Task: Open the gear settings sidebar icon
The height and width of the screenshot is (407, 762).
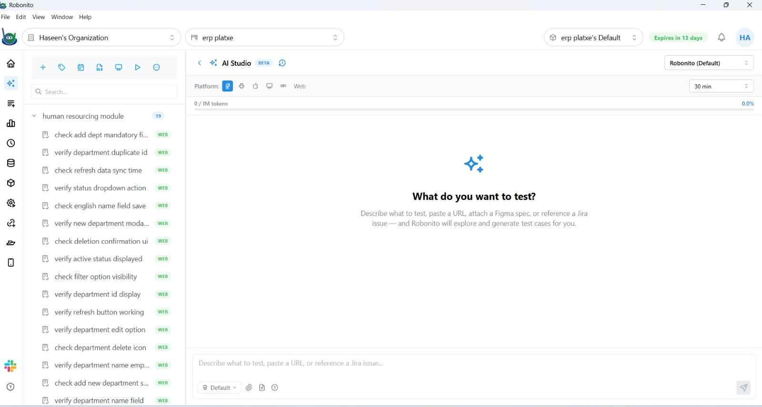Action: [11, 203]
